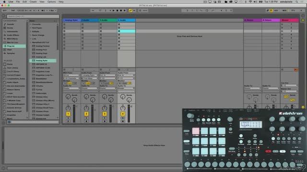
Task: Toggle the MIDI map mode switch
Action: [284, 11]
